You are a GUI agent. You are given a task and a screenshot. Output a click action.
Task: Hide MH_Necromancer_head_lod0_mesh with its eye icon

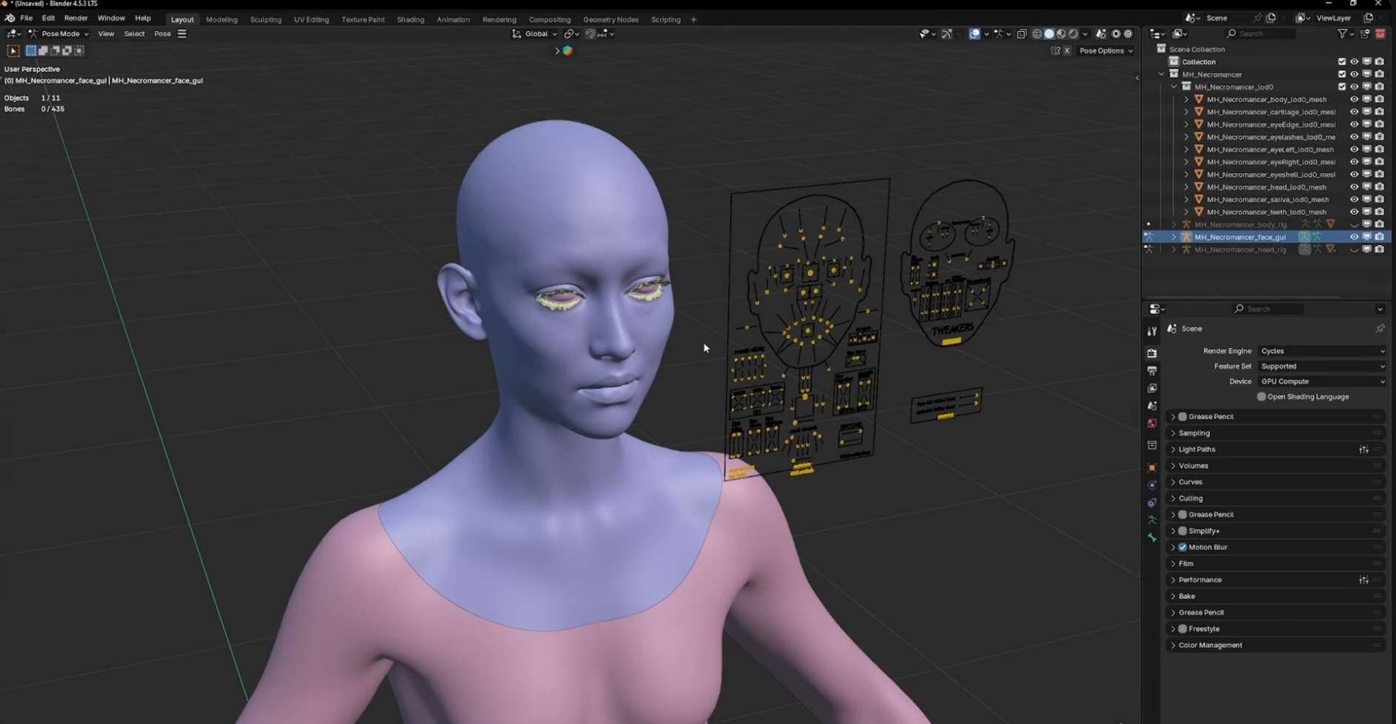click(1354, 187)
